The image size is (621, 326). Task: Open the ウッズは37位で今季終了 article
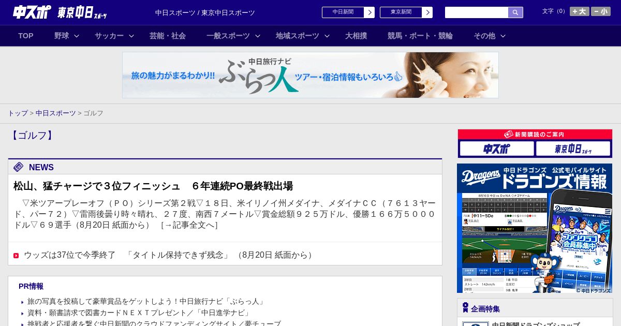point(169,255)
